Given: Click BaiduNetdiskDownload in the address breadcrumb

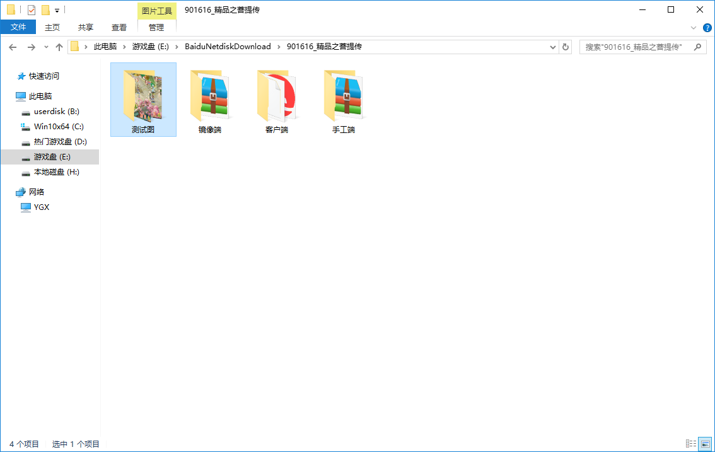Looking at the screenshot, I should pyautogui.click(x=228, y=47).
